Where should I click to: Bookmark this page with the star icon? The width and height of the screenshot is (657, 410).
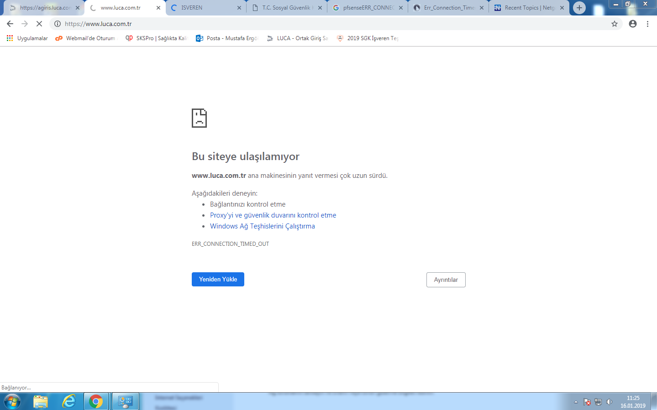[x=615, y=24]
